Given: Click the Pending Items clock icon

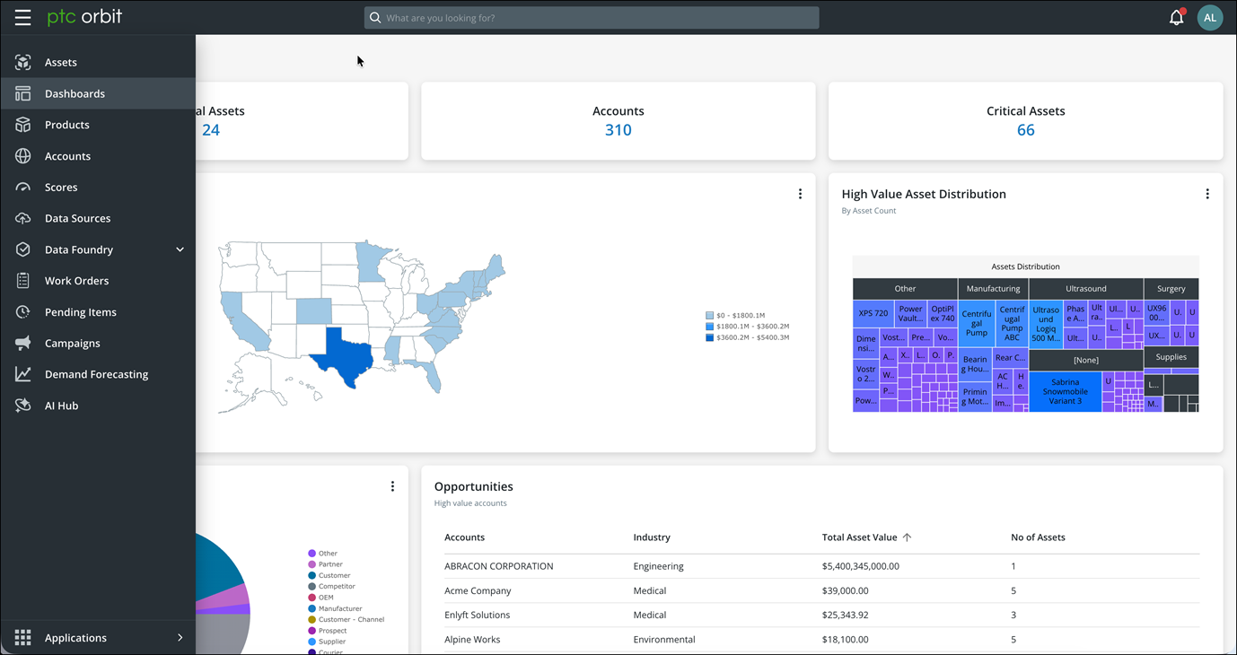Looking at the screenshot, I should tap(23, 312).
